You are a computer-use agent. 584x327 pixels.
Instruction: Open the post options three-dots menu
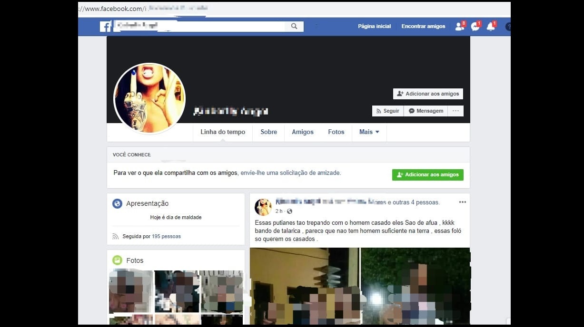point(462,202)
